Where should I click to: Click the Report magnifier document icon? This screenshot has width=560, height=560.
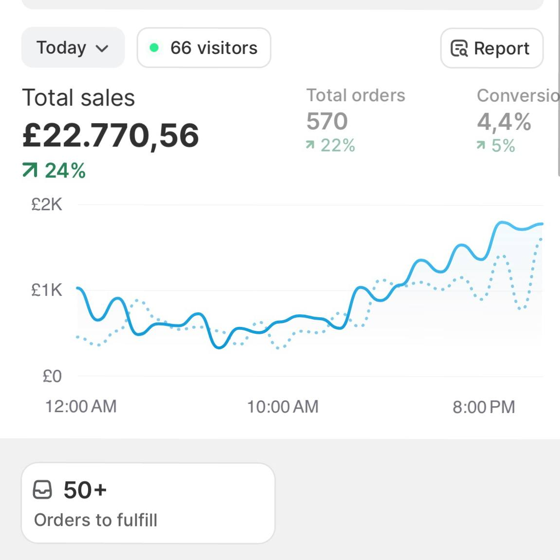click(459, 48)
